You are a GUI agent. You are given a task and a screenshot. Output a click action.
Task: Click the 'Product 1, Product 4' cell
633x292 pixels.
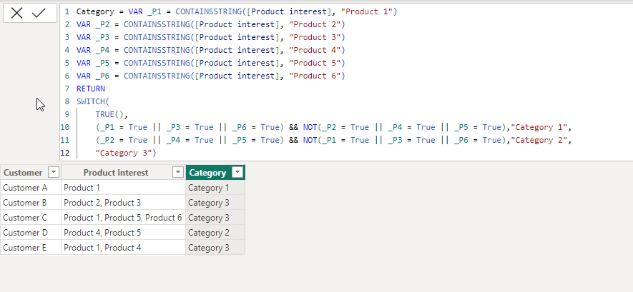coord(123,247)
